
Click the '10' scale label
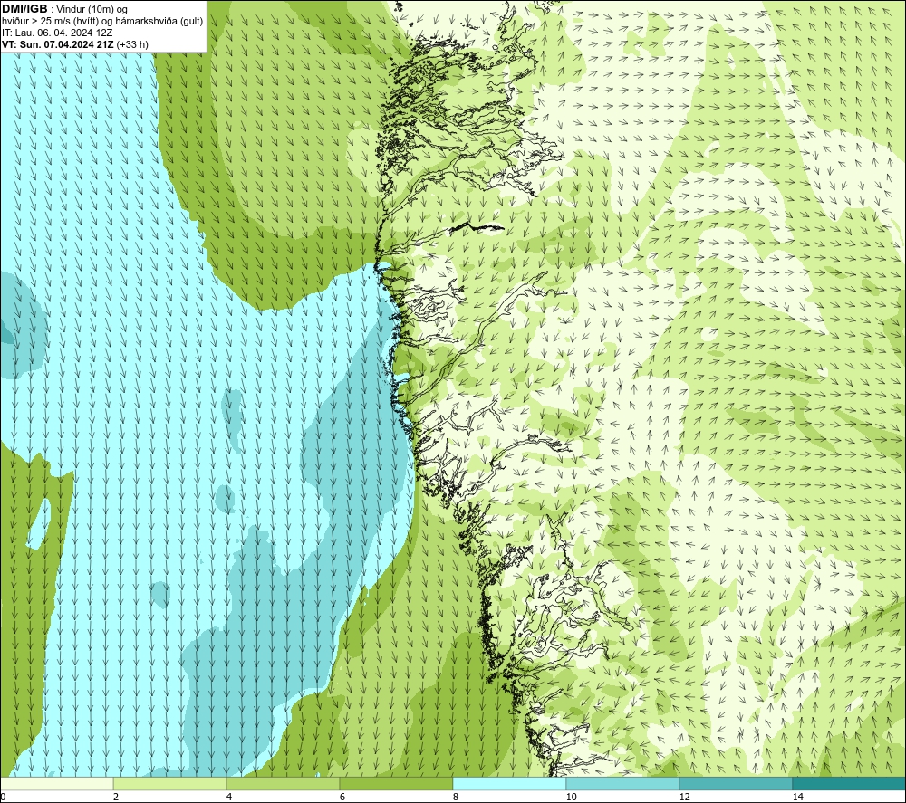click(571, 797)
